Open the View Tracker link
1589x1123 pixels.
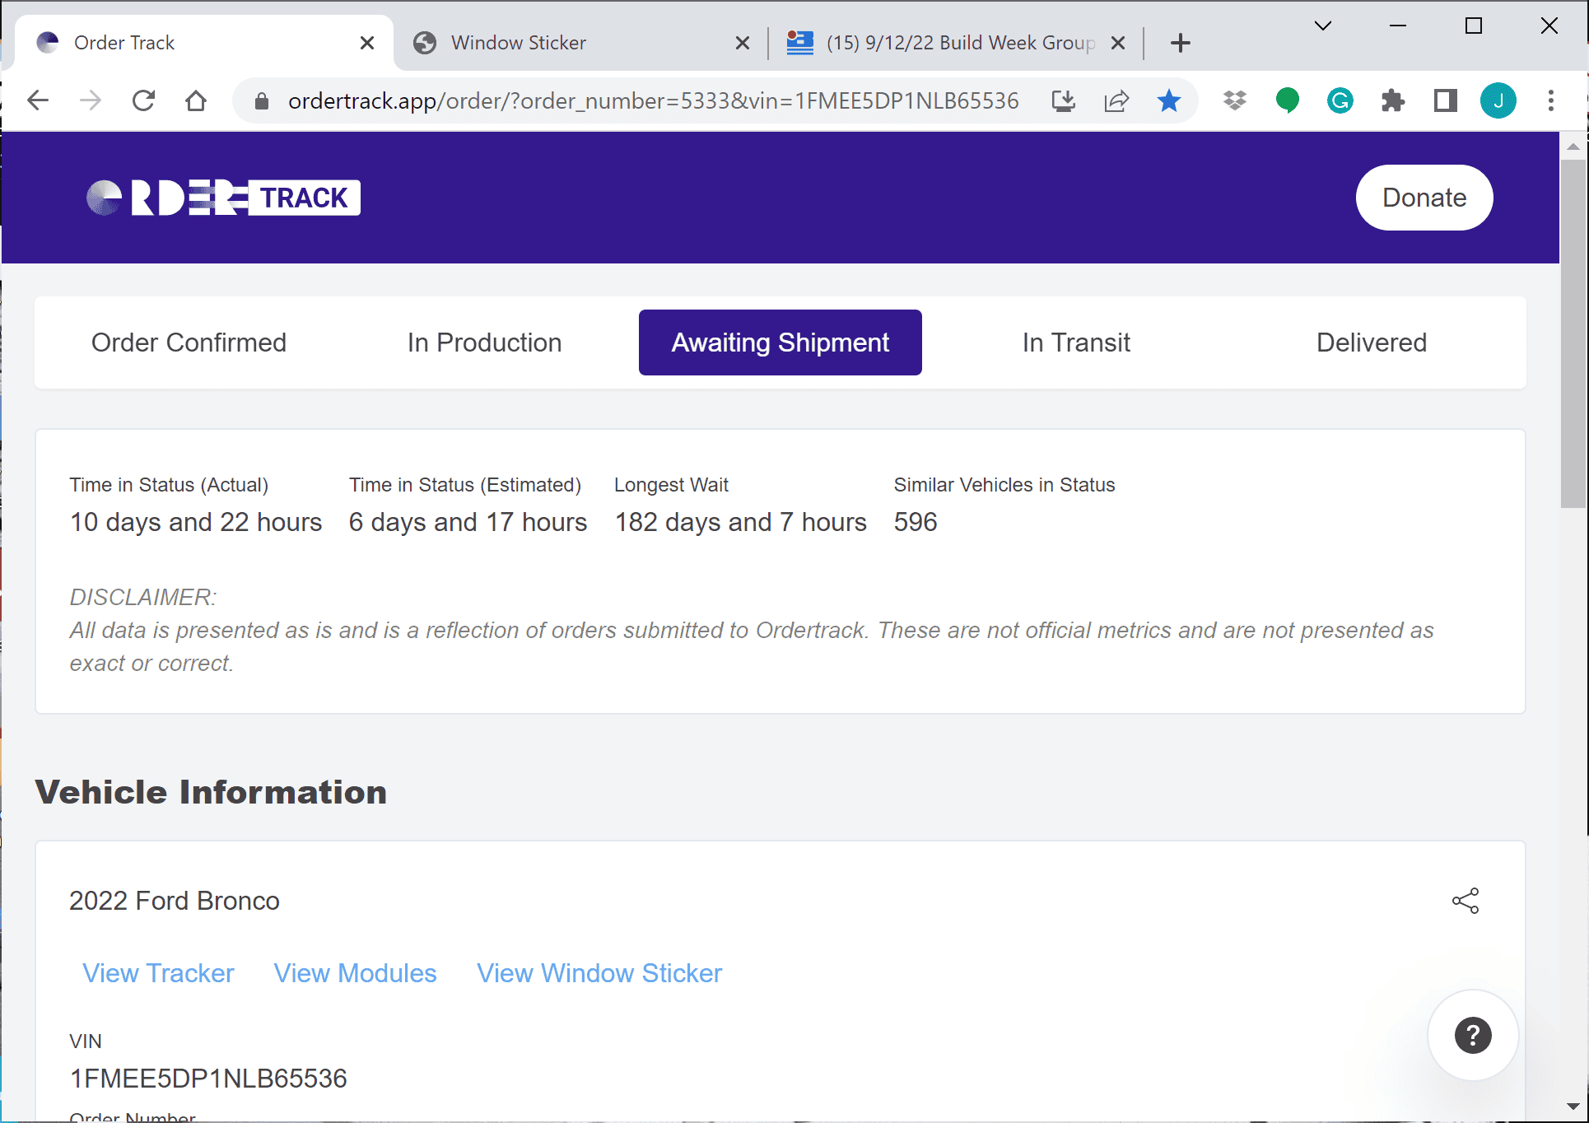(158, 973)
